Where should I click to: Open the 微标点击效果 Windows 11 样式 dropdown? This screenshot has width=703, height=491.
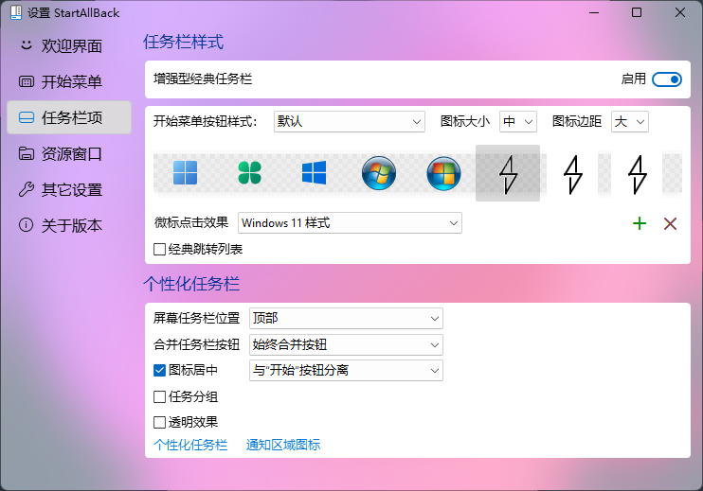(350, 223)
